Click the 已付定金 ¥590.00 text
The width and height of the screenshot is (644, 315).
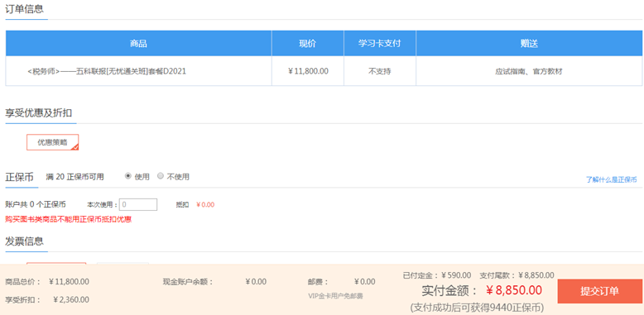437,274
